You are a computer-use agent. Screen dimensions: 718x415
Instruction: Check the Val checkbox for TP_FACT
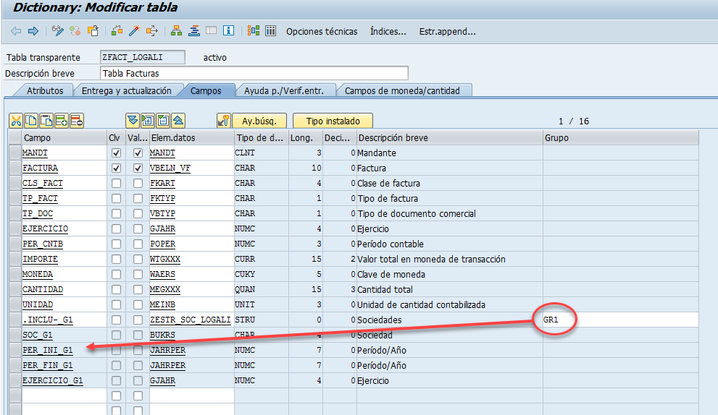[138, 198]
